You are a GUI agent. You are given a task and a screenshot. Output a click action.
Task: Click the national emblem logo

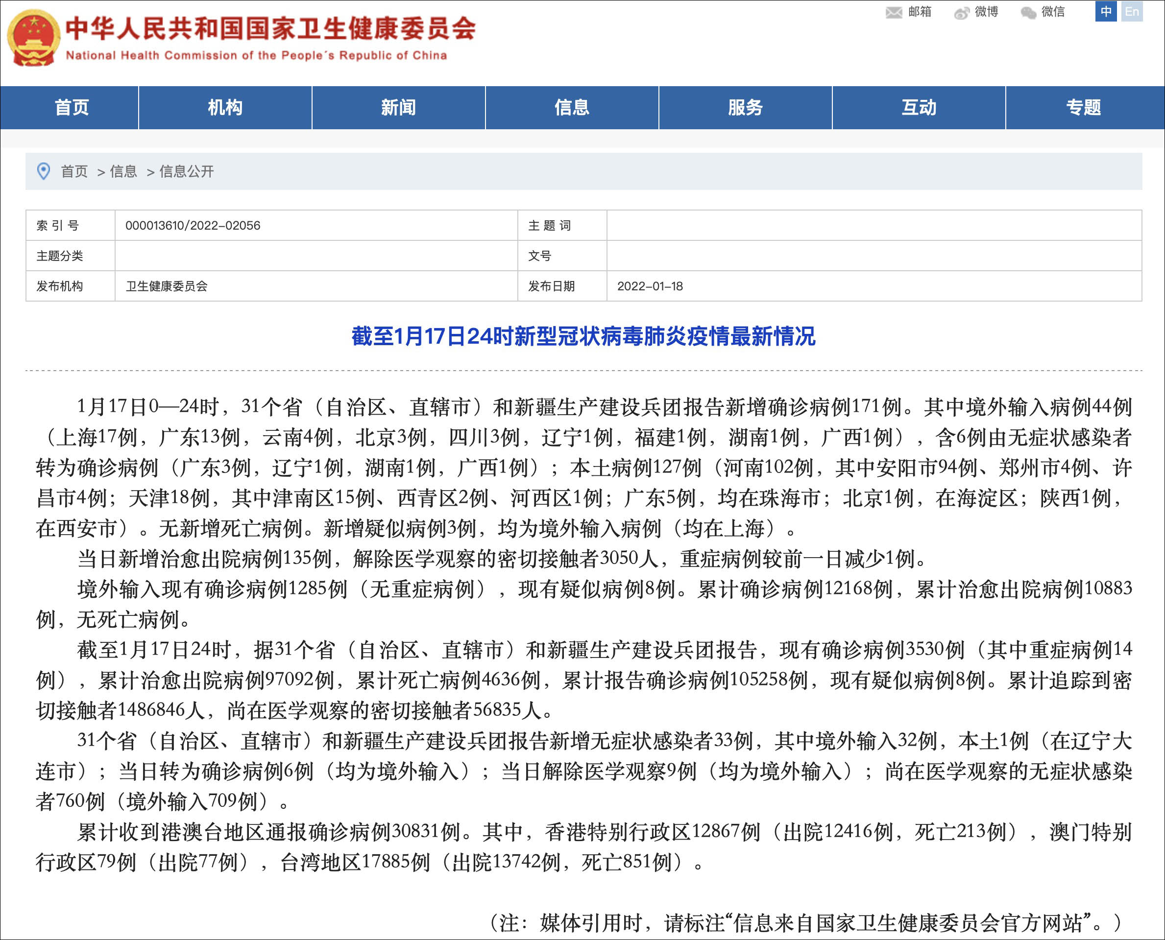click(x=33, y=38)
